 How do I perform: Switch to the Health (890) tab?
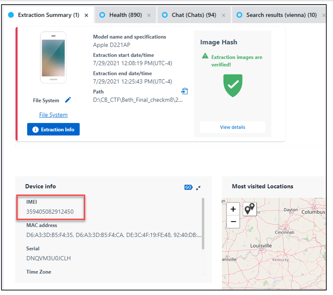(x=125, y=15)
